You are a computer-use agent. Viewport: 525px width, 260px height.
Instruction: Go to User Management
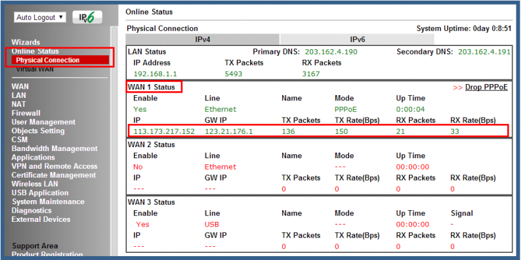click(43, 122)
